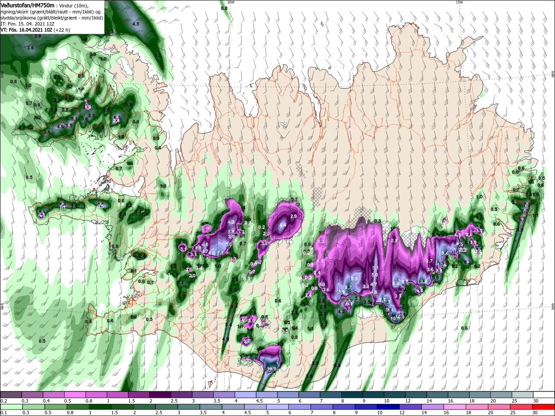Viewport: 555px width, 416px height.
Task: Click the light periwinkle snow swatch for 4–4.5
Action: [x=245, y=394]
